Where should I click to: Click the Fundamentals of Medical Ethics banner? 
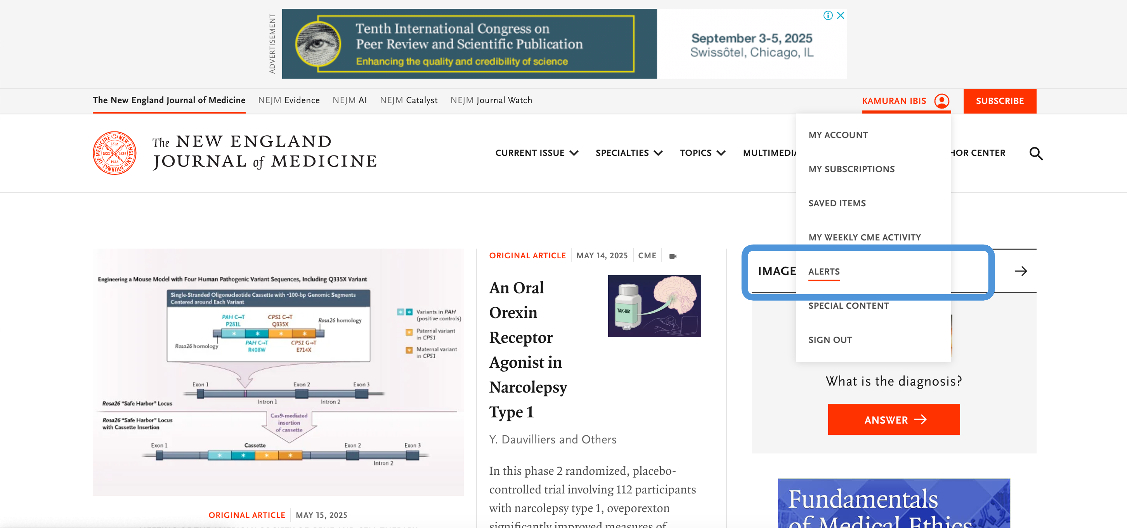(894, 503)
